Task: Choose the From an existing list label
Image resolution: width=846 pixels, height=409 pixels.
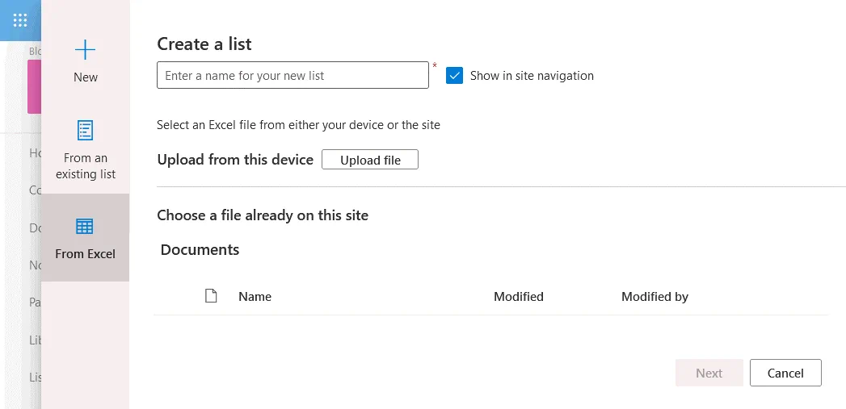Action: [x=85, y=166]
